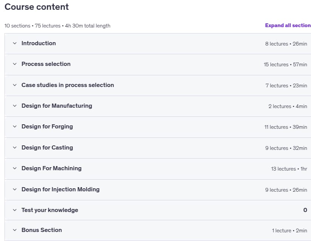Click the Test your knowledge chevron
The height and width of the screenshot is (241, 311).
(15, 210)
